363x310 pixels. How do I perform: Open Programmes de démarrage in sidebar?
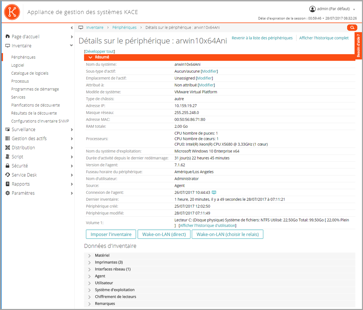coord(35,89)
